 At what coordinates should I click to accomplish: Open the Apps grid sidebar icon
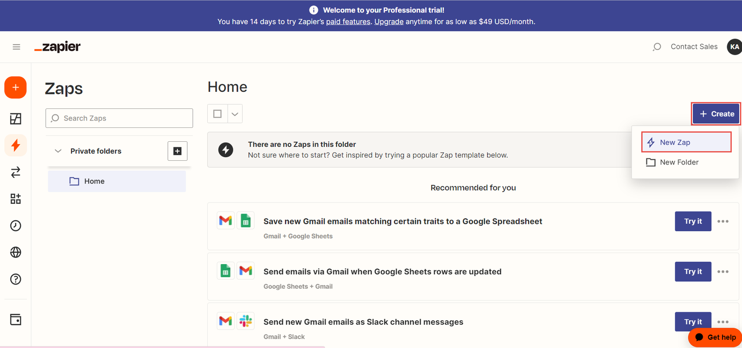tap(15, 199)
